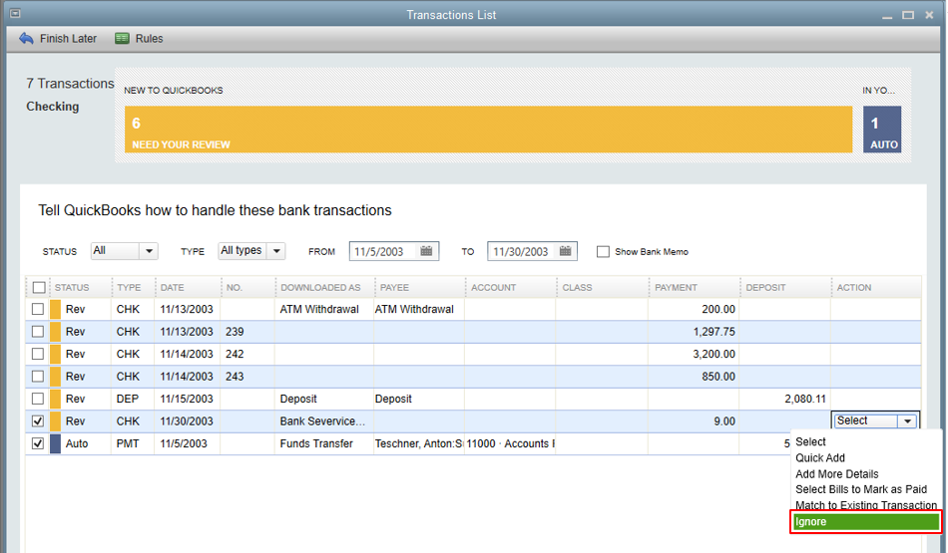
Task: Click payment amount '9.00'
Action: click(x=724, y=420)
